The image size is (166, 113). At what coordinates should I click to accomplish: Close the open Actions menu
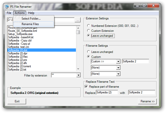[x=20, y=13]
